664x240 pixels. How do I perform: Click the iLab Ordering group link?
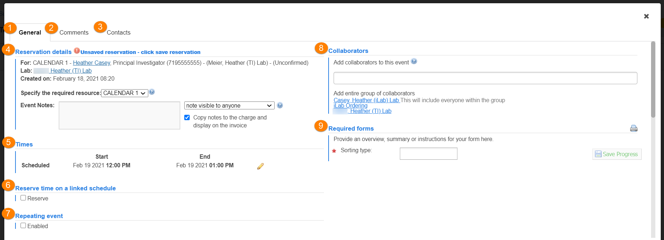point(350,105)
